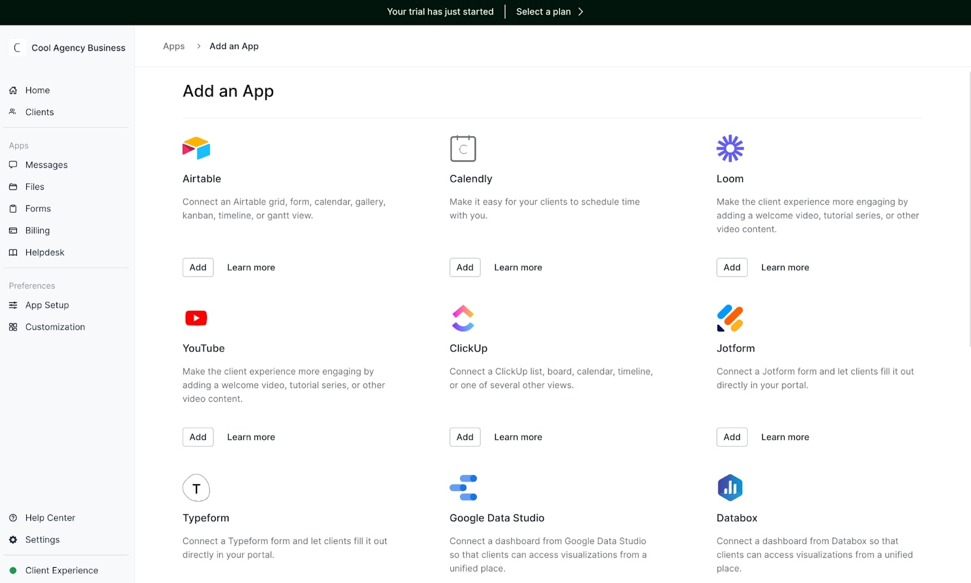Click the Help Center question icon
The width and height of the screenshot is (971, 583).
(x=13, y=518)
